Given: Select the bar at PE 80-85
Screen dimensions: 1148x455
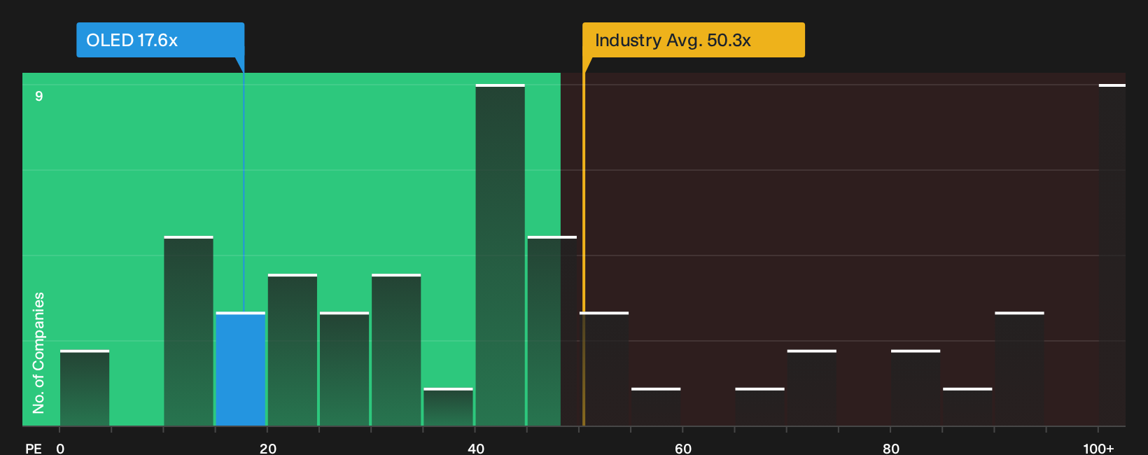Looking at the screenshot, I should 916,388.
